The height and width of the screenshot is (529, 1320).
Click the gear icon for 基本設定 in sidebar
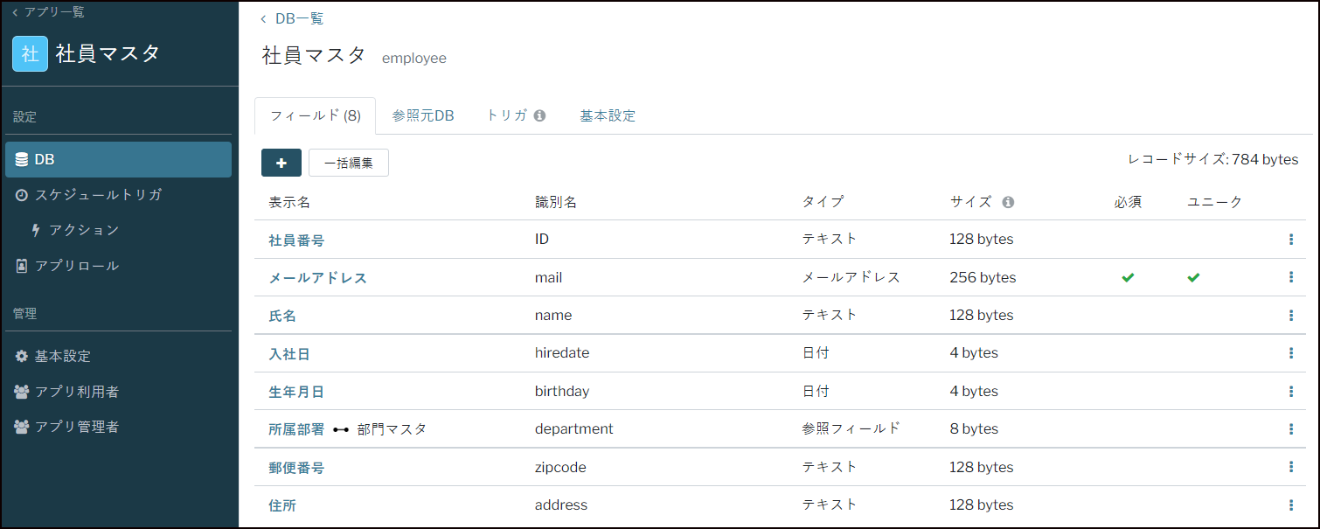coord(22,356)
